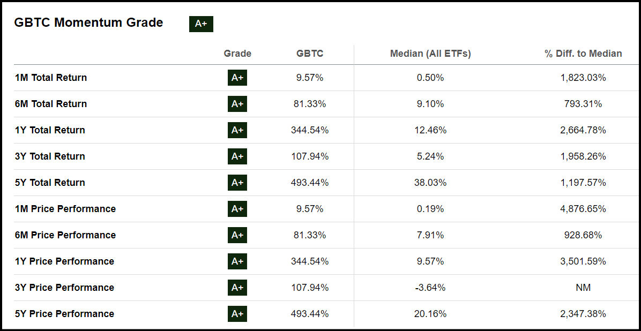Click the A+ grade badge for 5Y Total Return
The height and width of the screenshot is (331, 641).
[237, 183]
